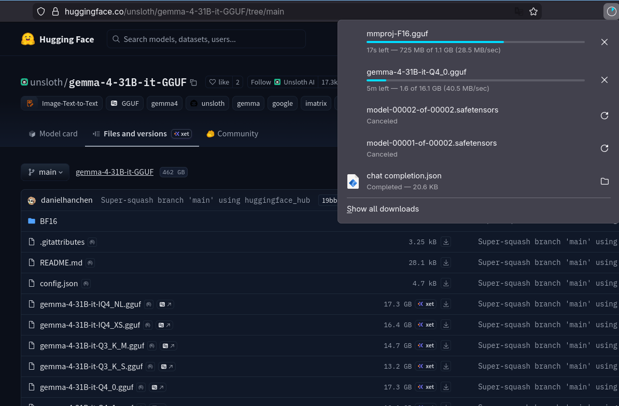The image size is (619, 406).
Task: Open gemma-4-31B-it-Q3_K_S.gguf file page
Action: point(91,367)
